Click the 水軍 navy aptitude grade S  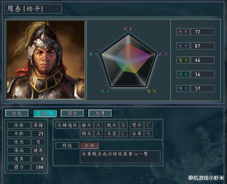pyautogui.click(x=148, y=133)
